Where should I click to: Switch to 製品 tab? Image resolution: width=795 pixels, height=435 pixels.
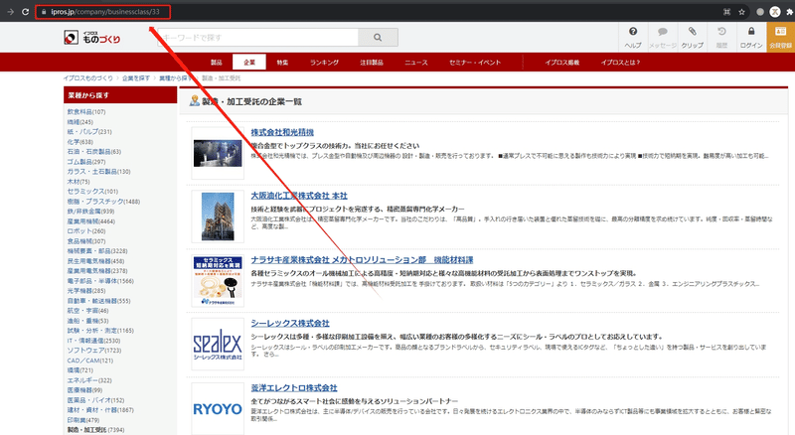pos(217,63)
